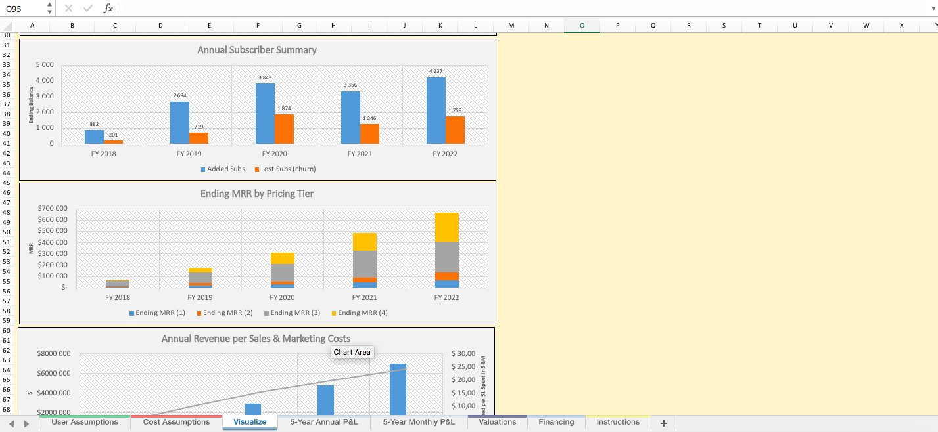Select column M header
938x432 pixels.
[511, 25]
